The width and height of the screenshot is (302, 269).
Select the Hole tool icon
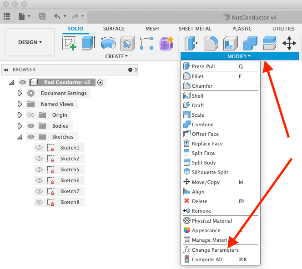click(x=127, y=43)
